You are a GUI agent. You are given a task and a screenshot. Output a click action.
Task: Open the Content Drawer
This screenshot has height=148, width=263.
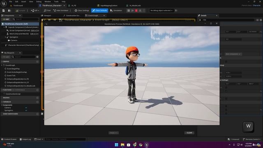(9, 139)
